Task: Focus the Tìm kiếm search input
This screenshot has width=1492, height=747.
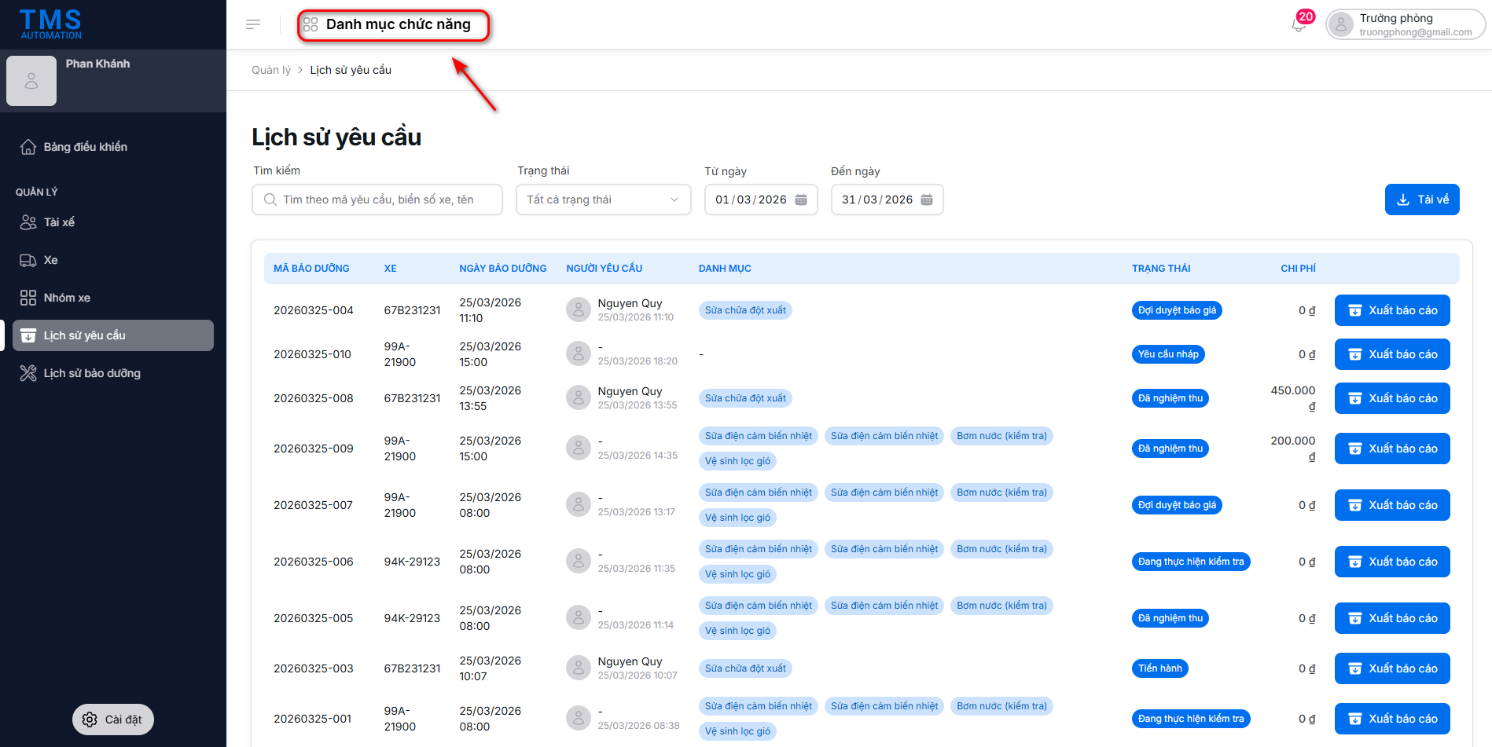Action: 385,200
